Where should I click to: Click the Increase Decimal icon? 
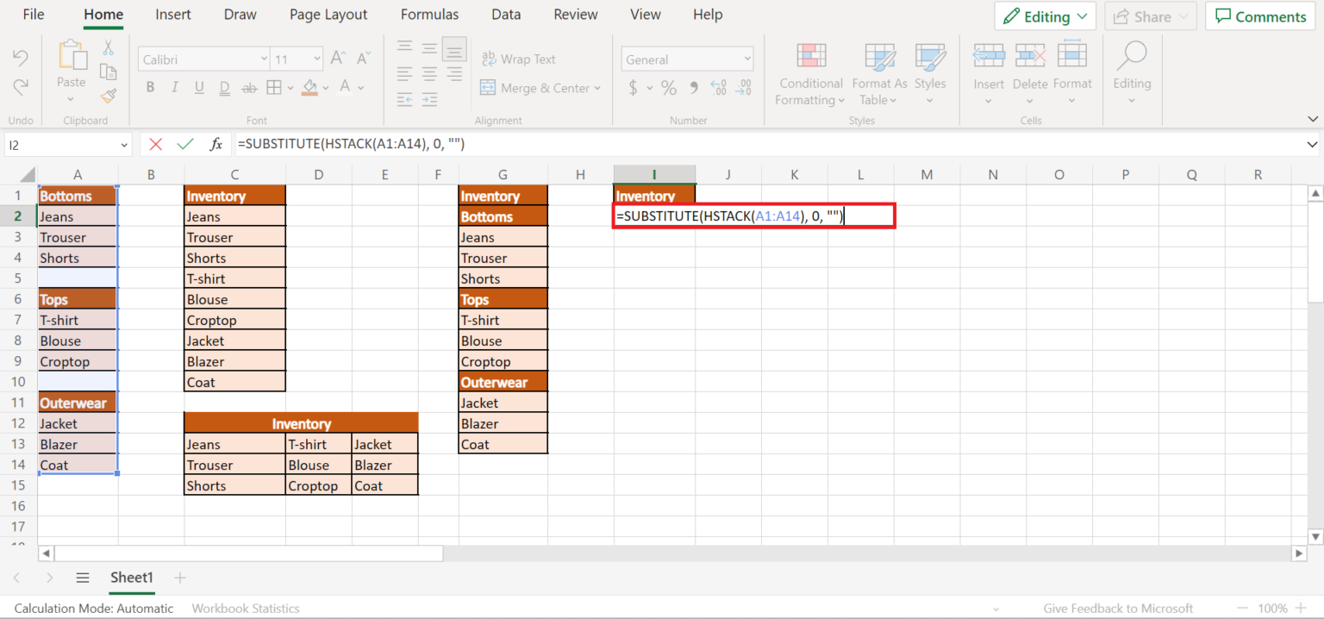pos(718,87)
